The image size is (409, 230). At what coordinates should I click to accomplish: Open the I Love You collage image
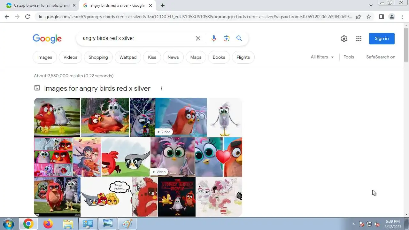coord(53,157)
